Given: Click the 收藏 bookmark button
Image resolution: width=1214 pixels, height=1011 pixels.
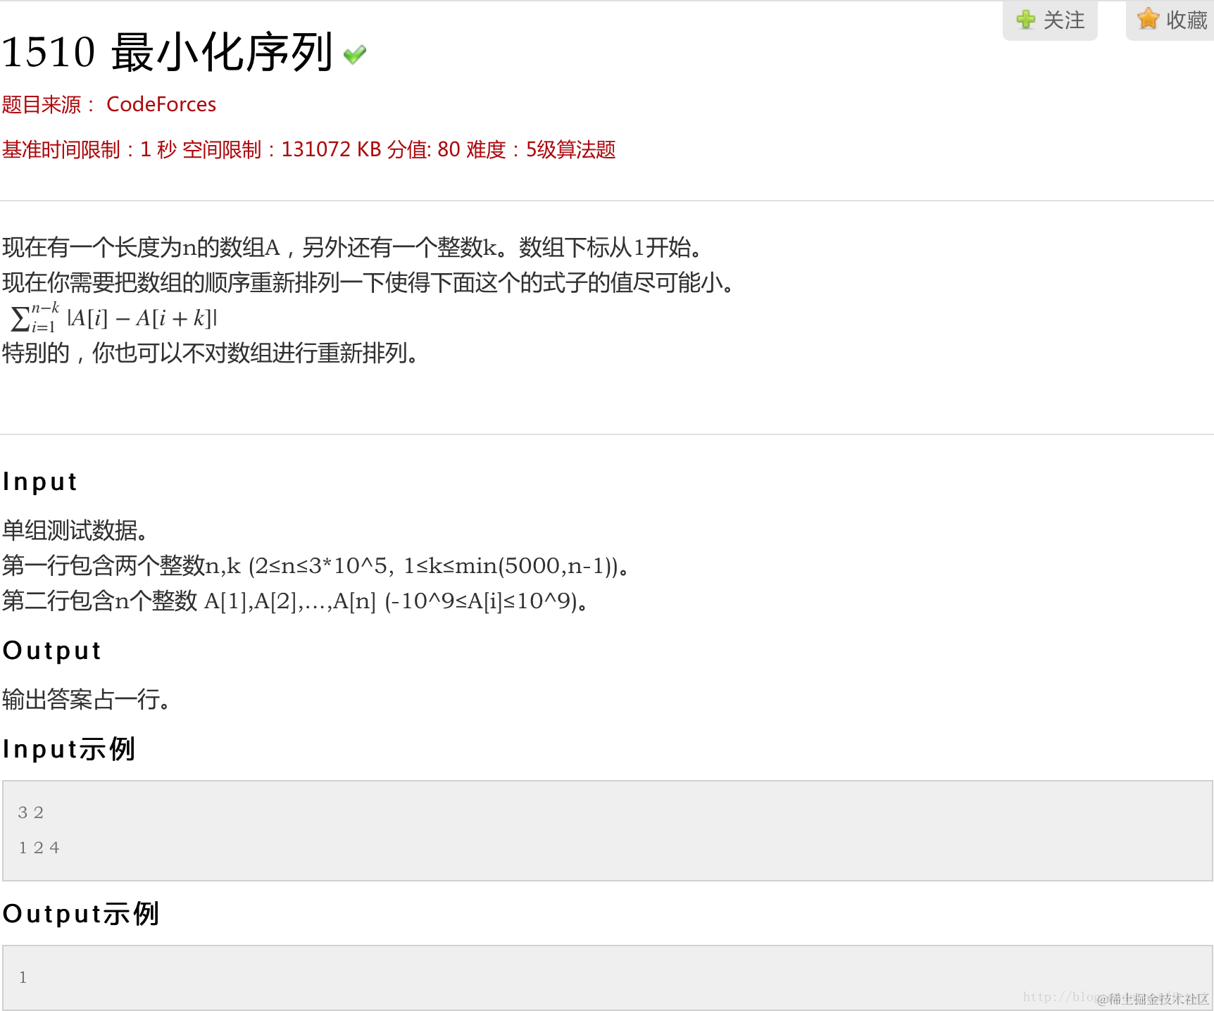Looking at the screenshot, I should (1170, 20).
